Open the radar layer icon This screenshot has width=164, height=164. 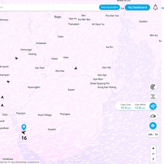coord(153,87)
